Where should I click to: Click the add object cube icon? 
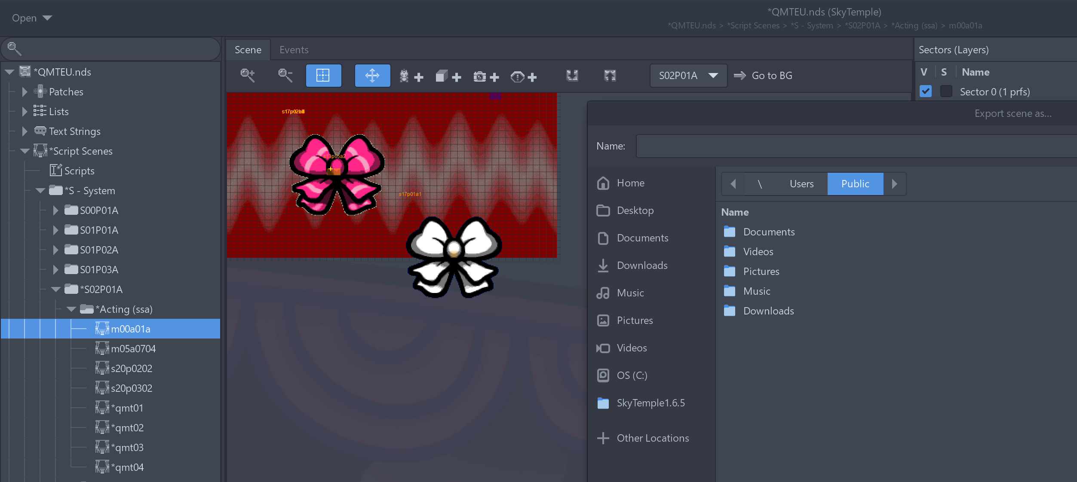click(x=448, y=76)
